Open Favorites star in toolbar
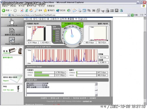 pos(45,10)
